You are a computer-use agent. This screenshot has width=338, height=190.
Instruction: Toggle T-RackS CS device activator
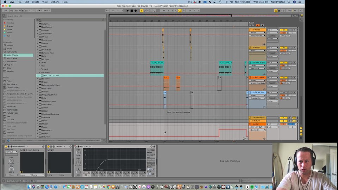click(49, 146)
